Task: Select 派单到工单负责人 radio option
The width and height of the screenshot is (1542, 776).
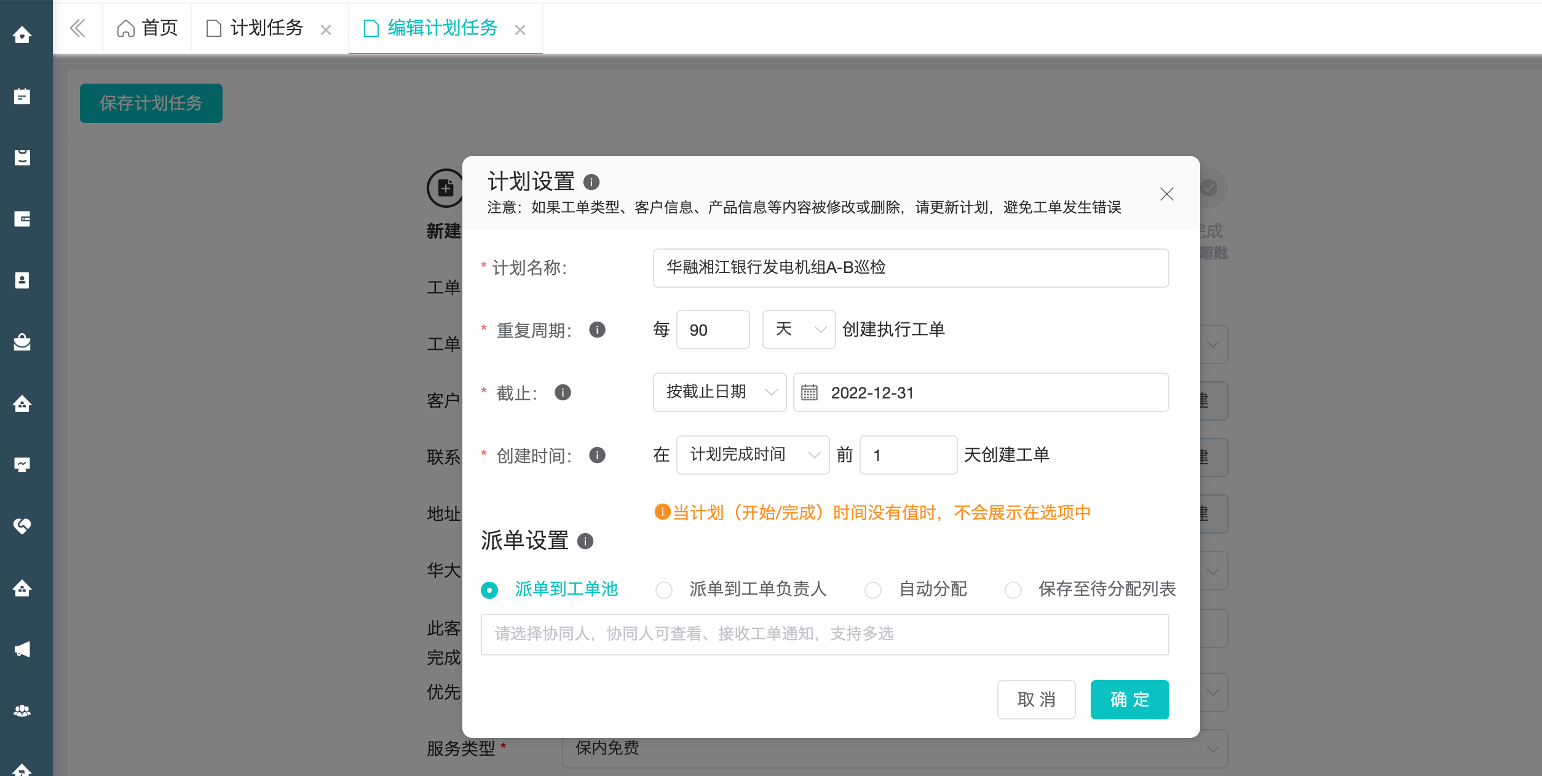Action: click(x=664, y=590)
